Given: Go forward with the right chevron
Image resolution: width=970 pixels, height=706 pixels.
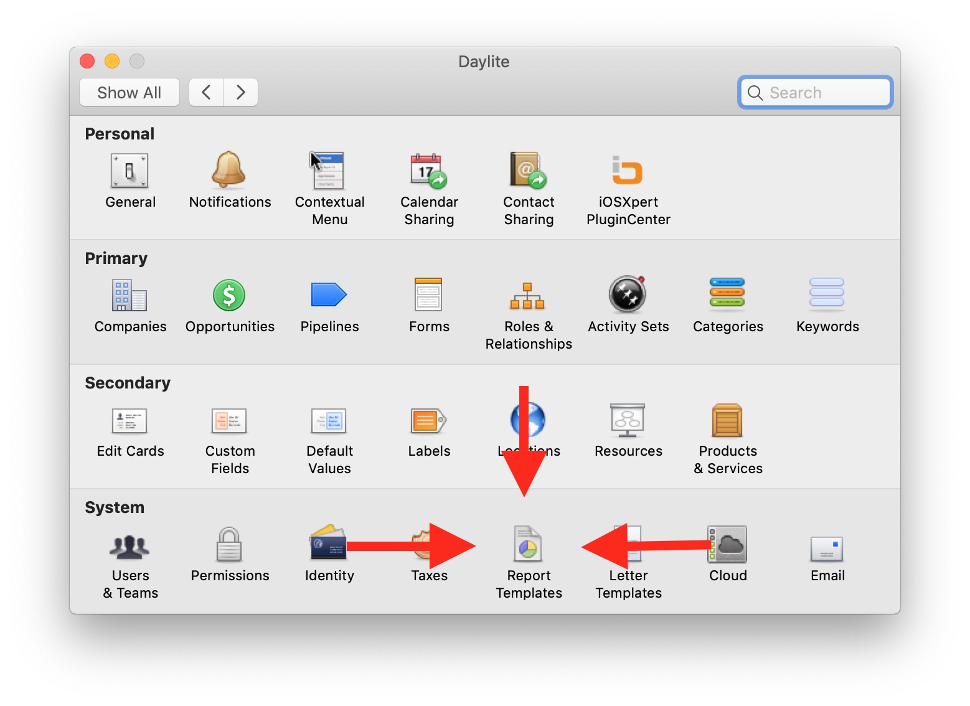Looking at the screenshot, I should 241,92.
